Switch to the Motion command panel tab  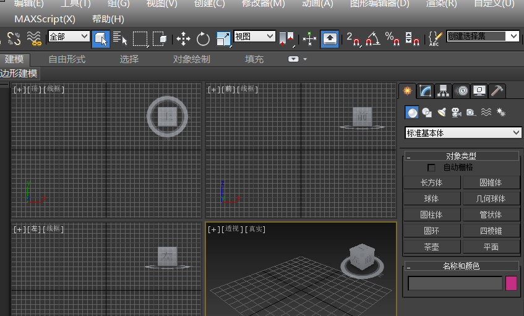(x=463, y=91)
